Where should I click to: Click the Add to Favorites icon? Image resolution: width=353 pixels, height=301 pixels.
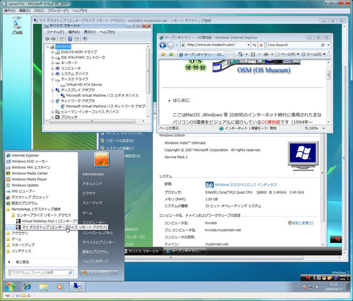pyautogui.click(x=171, y=54)
